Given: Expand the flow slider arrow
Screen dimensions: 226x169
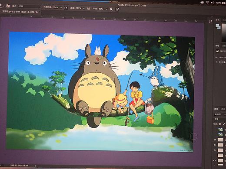Looking at the screenshot, I should pyautogui.click(x=84, y=8).
